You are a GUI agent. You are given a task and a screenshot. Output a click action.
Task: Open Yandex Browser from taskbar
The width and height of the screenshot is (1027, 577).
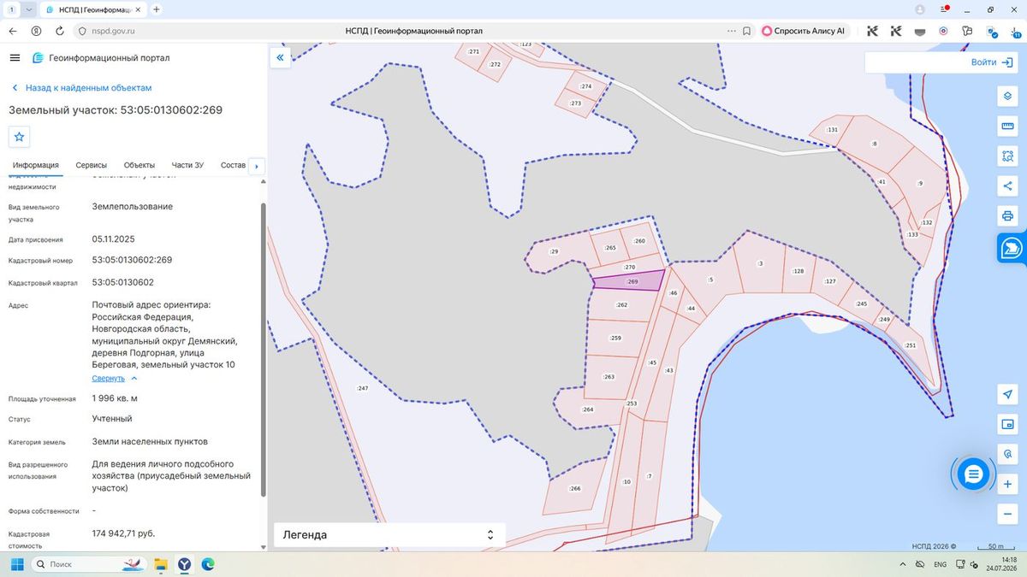pyautogui.click(x=184, y=564)
